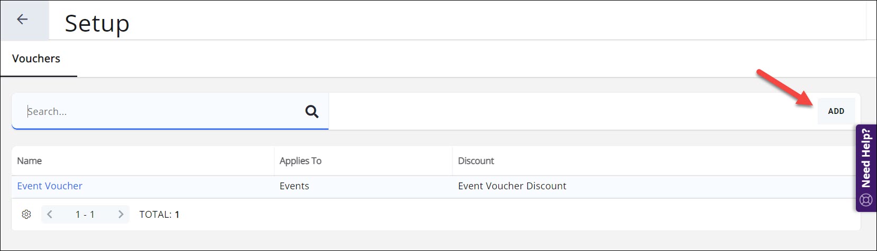Open the Event Voucher link
Viewport: 877px width, 251px height.
[x=50, y=186]
